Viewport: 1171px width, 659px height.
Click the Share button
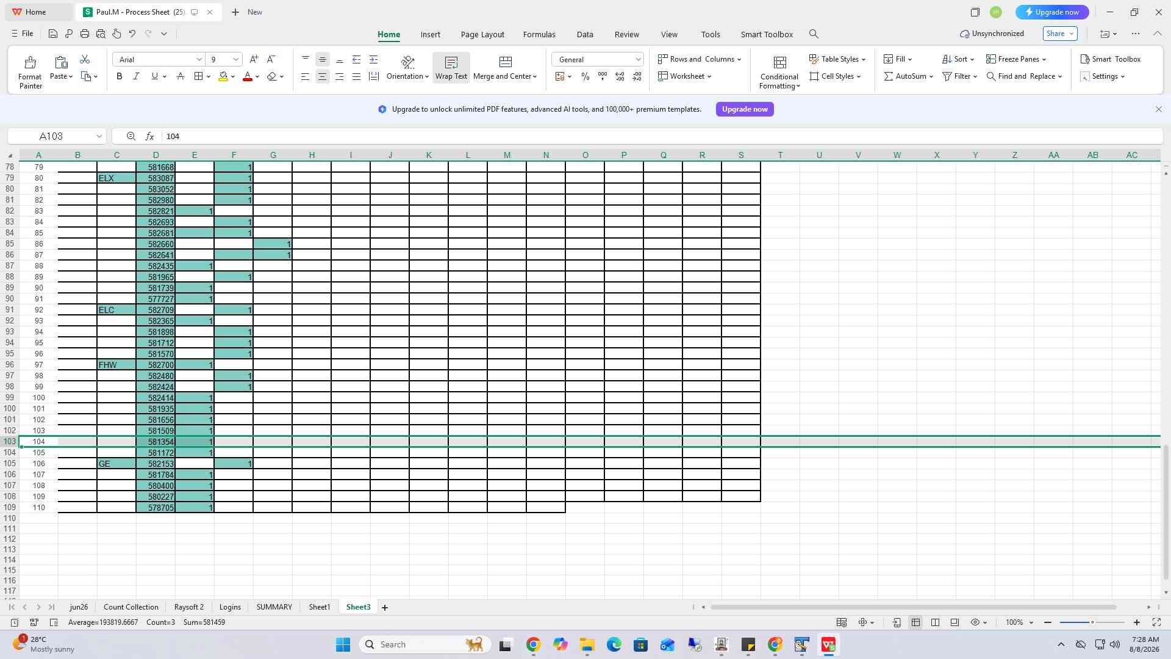click(1060, 34)
